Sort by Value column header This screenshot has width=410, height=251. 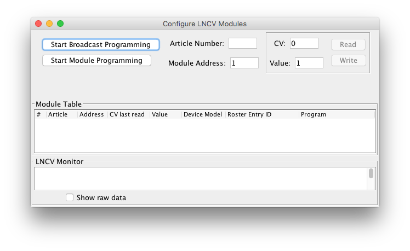point(165,114)
